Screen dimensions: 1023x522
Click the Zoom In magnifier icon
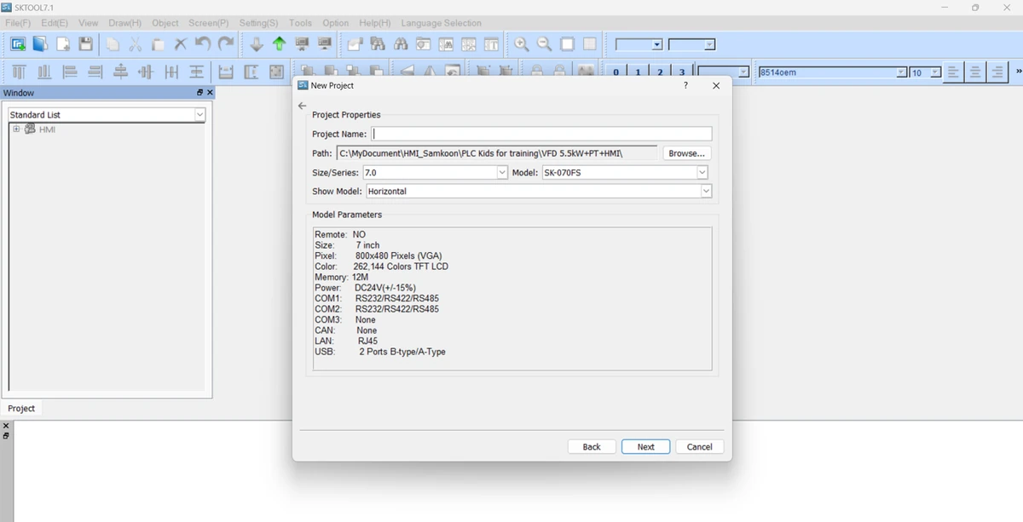(x=522, y=44)
